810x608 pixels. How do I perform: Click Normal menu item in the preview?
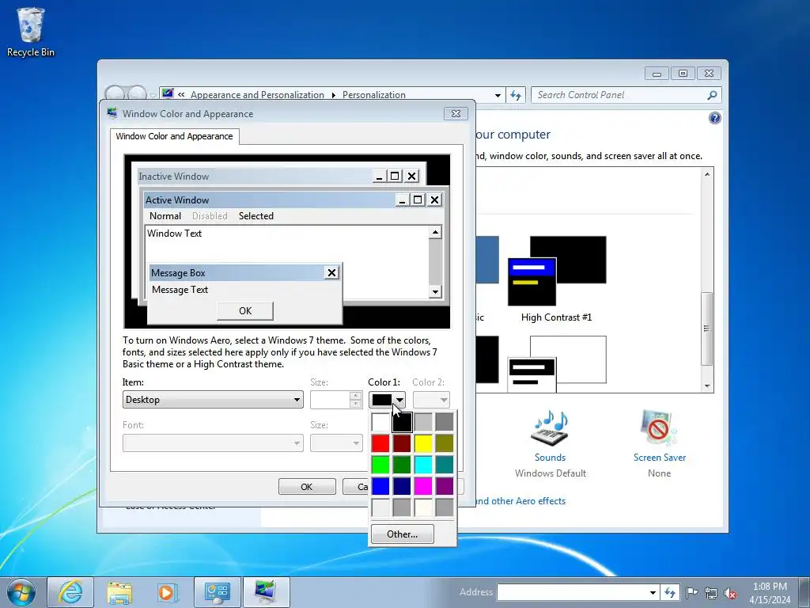click(165, 216)
